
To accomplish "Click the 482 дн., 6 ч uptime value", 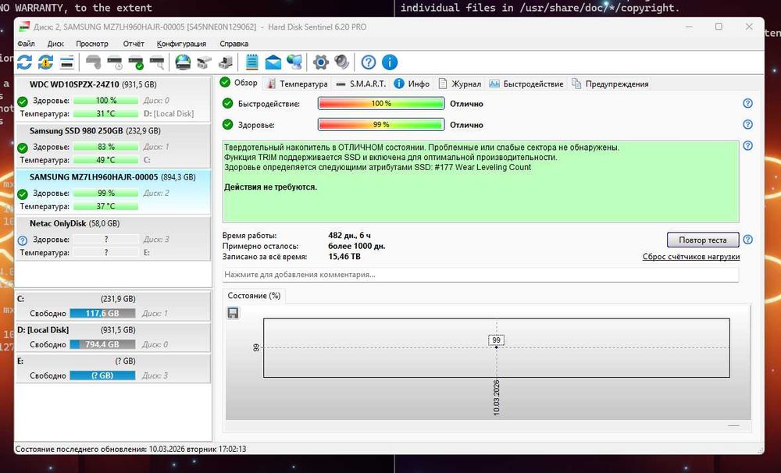I will coord(349,235).
